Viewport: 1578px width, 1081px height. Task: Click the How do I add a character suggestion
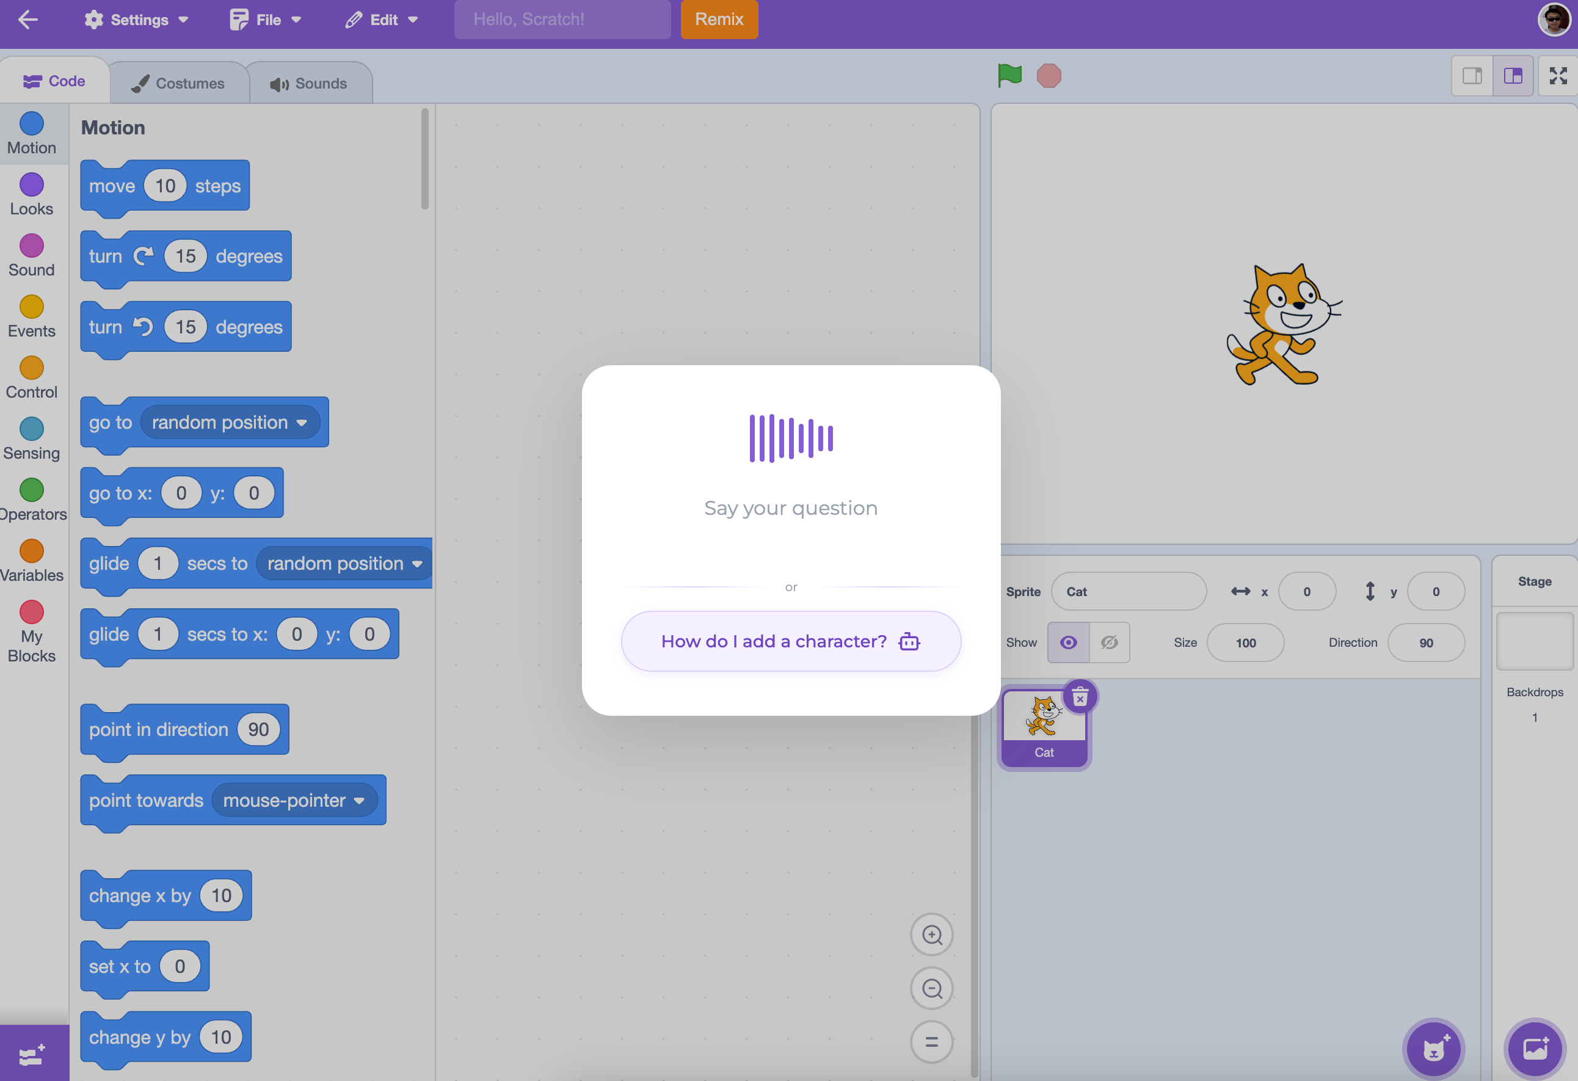790,641
